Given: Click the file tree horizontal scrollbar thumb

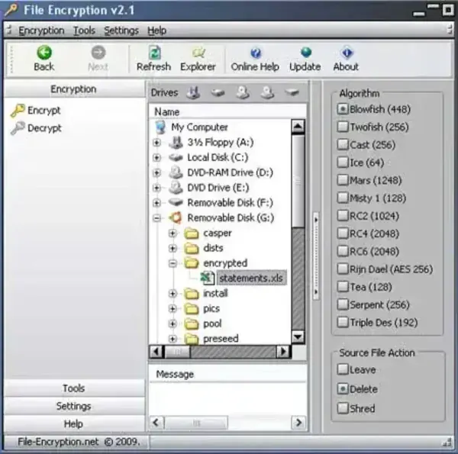Looking at the screenshot, I should [177, 352].
